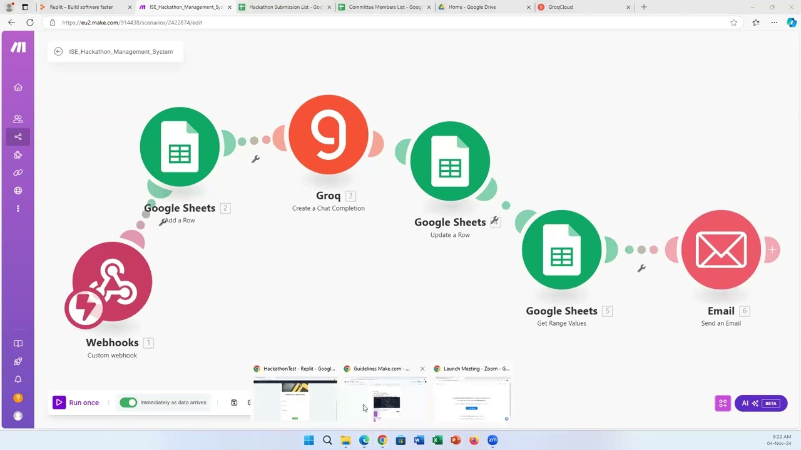Go to Make home in sidebar
This screenshot has height=450, width=801.
pyautogui.click(x=18, y=87)
